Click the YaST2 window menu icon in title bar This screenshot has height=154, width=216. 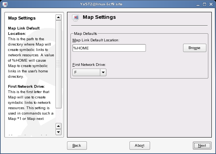[x=5, y=4]
